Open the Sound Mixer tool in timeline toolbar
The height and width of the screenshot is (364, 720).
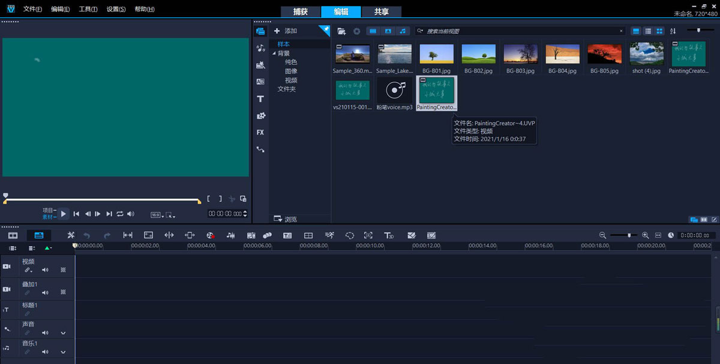[230, 235]
